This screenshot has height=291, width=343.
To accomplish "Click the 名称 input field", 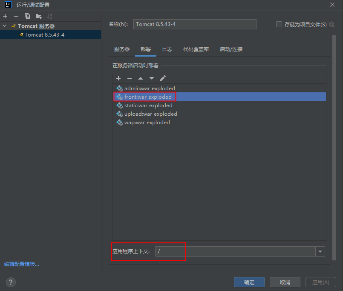I will click(195, 24).
